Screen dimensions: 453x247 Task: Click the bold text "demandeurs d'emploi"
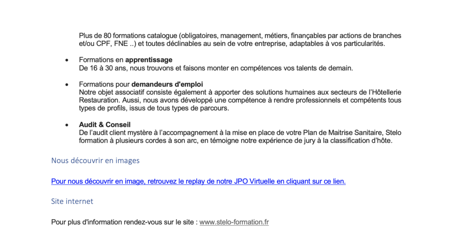click(x=167, y=84)
